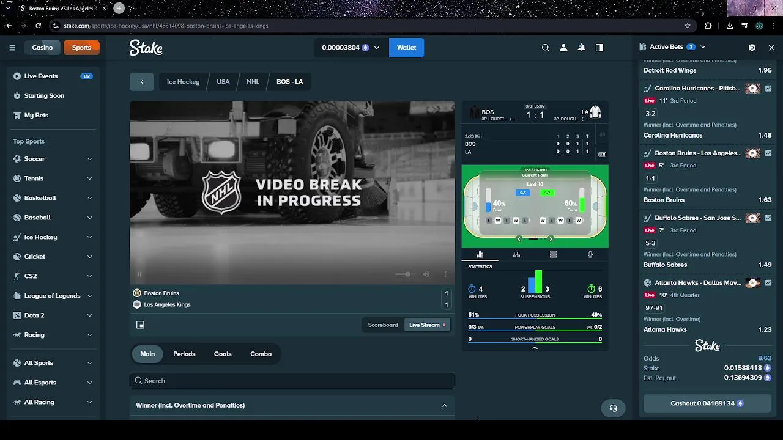Open stats chart for Buffalo Sabres bet
Screen dimensions: 783x440
click(768, 218)
